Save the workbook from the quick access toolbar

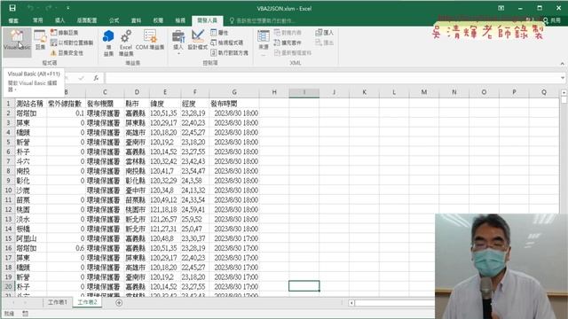click(12, 8)
